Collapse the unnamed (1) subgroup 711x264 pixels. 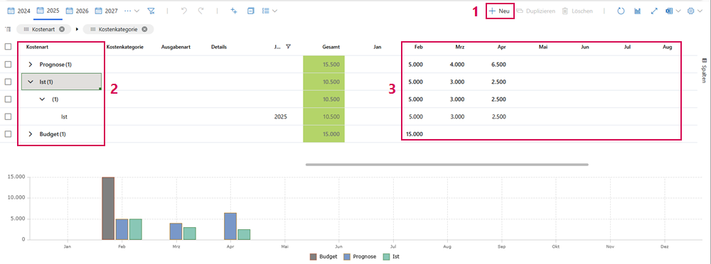point(43,99)
